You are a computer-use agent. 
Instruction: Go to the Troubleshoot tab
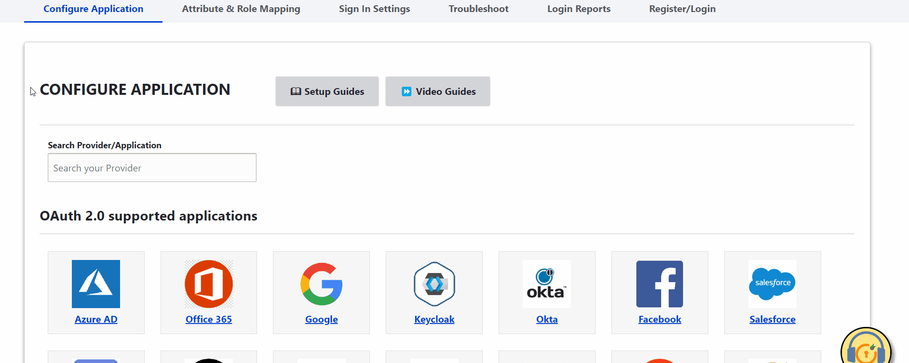478,9
